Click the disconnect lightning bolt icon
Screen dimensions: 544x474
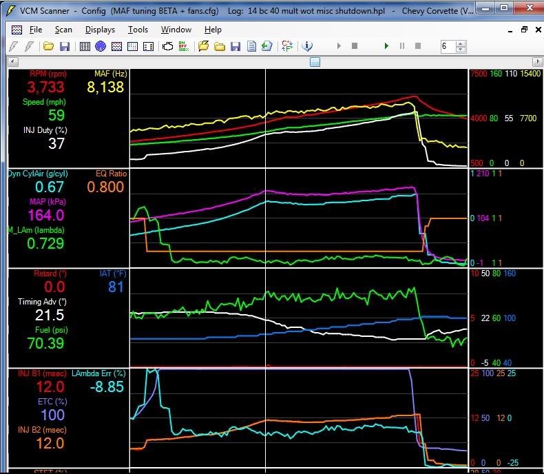[x=29, y=45]
